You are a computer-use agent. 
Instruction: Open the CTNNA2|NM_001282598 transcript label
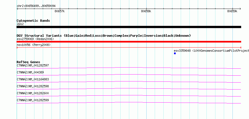pos(33,86)
